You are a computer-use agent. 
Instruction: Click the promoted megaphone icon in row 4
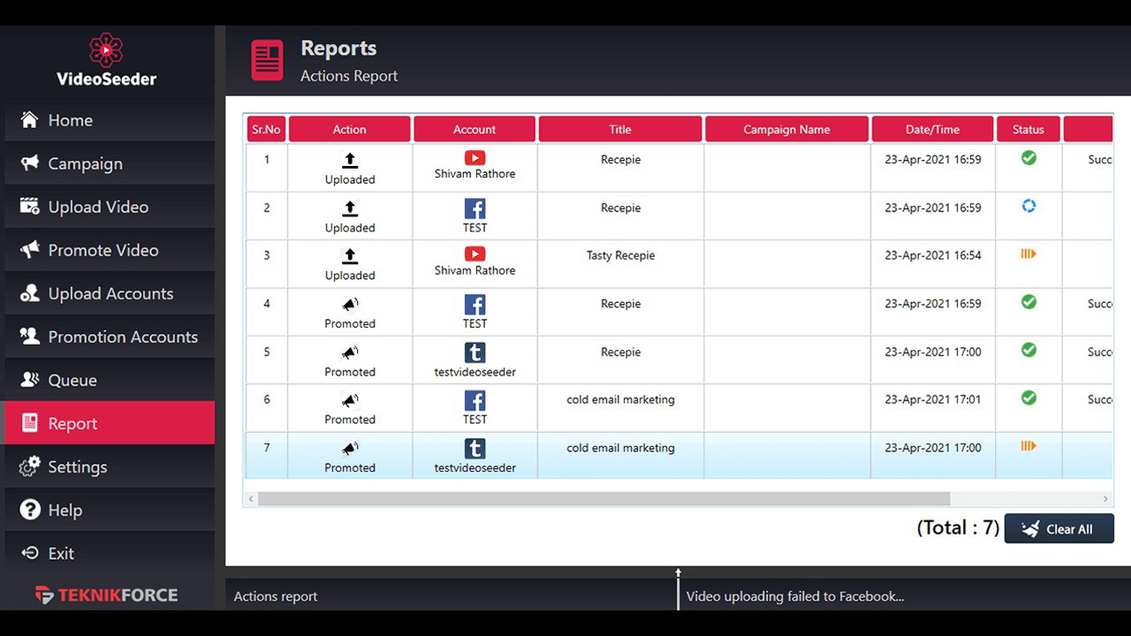(350, 305)
